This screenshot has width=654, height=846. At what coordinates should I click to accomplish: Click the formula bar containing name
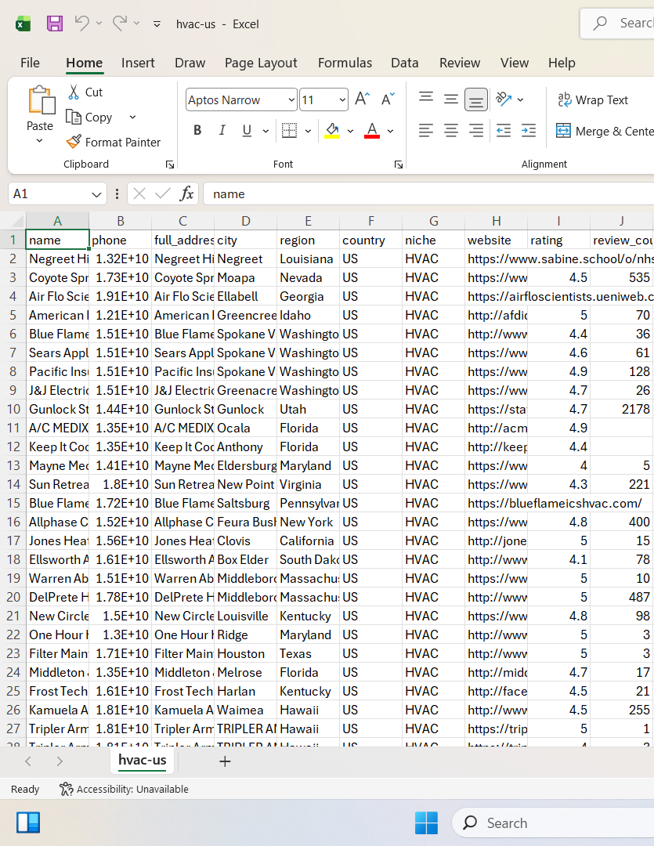428,193
